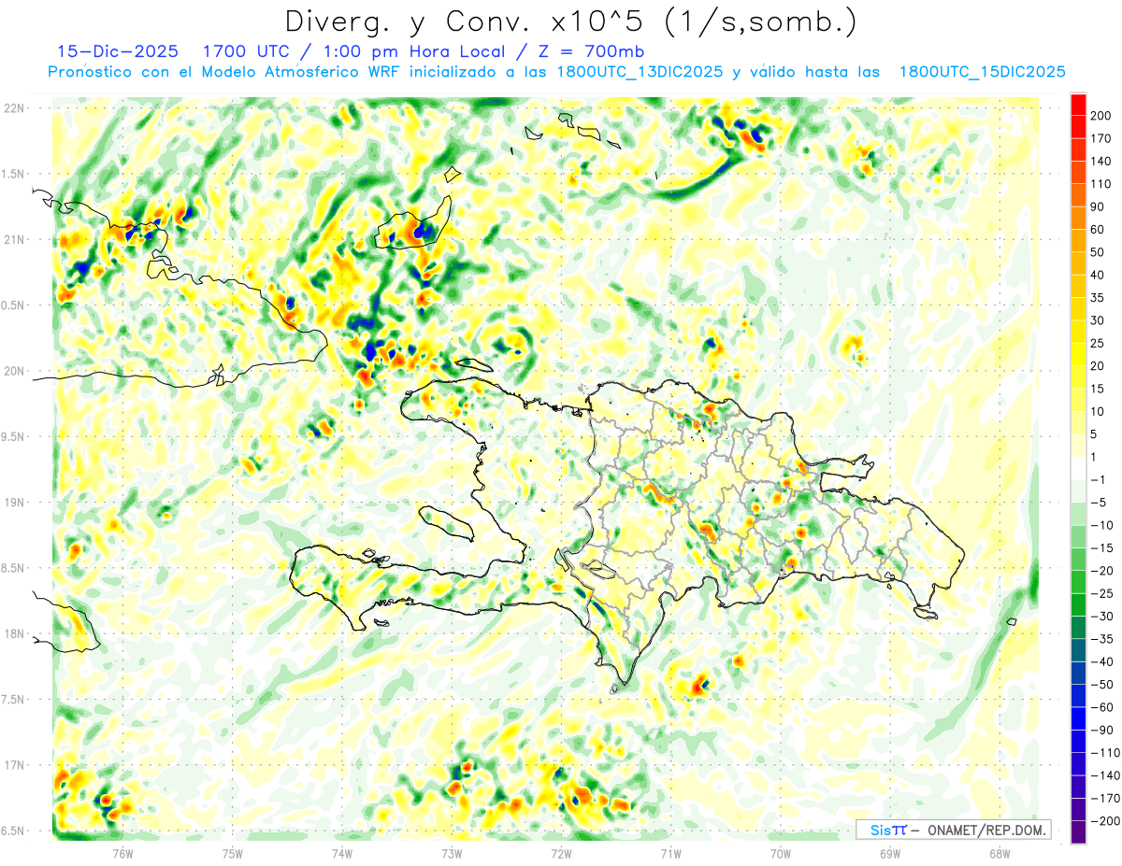This screenshot has height=866, width=1122.
Task: Click the '-140' color scale label
Action: [x=1106, y=775]
